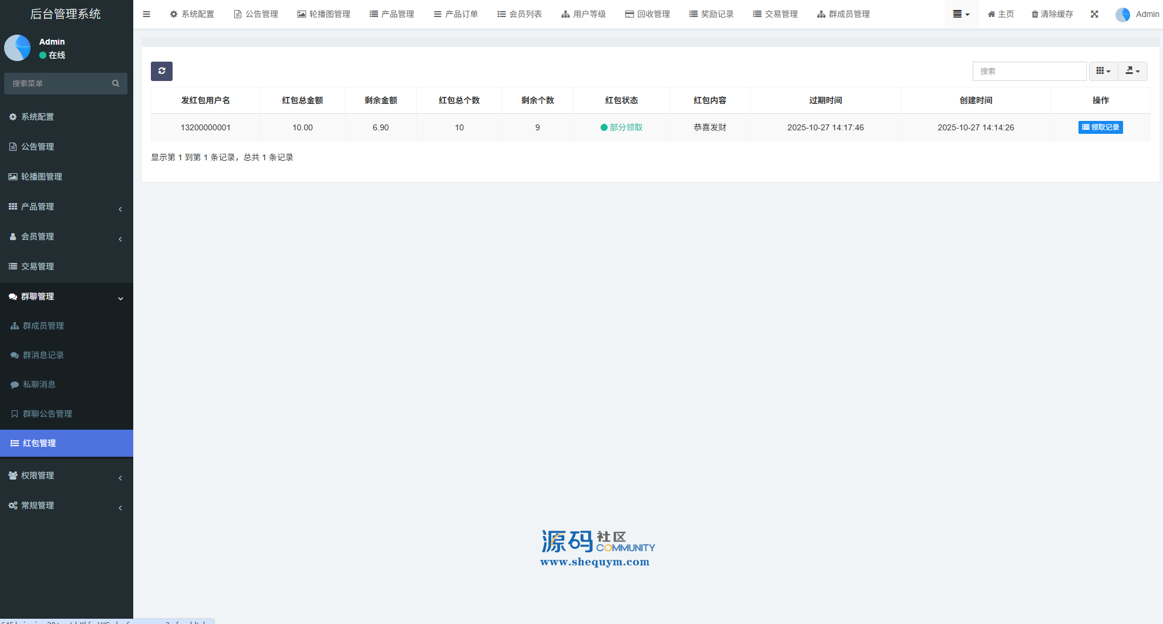Open 领取记录 for the red packet row
This screenshot has width=1163, height=624.
pyautogui.click(x=1100, y=127)
